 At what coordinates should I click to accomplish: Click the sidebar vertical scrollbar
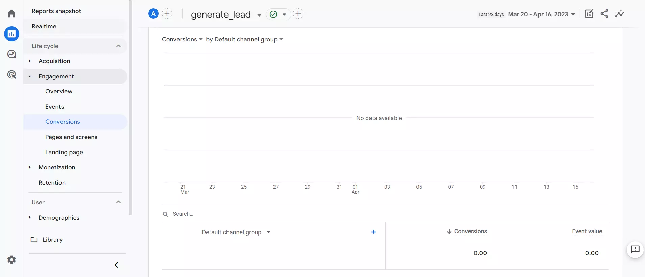click(x=130, y=108)
